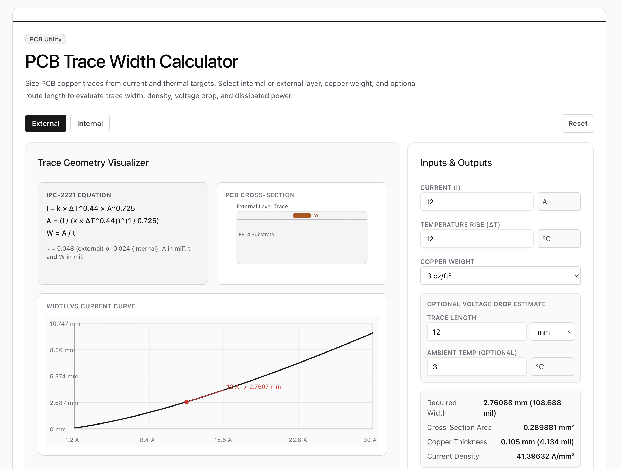
Task: Open the trace length unit mm dropdown
Action: [552, 332]
